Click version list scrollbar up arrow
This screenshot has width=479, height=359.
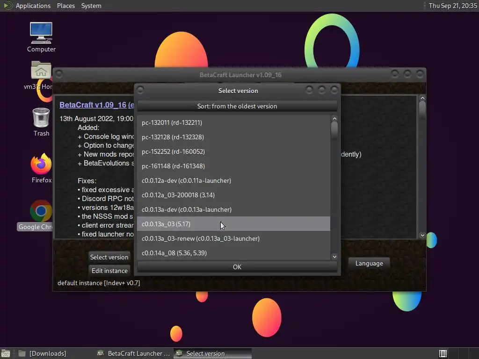click(x=334, y=118)
